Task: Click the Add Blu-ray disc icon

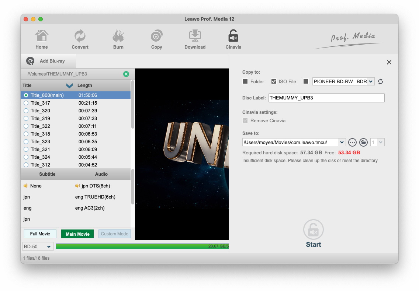Action: [31, 61]
